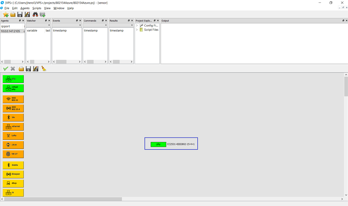This screenshot has width=348, height=206.
Task: Open the Scripts menu
Action: tap(37, 8)
